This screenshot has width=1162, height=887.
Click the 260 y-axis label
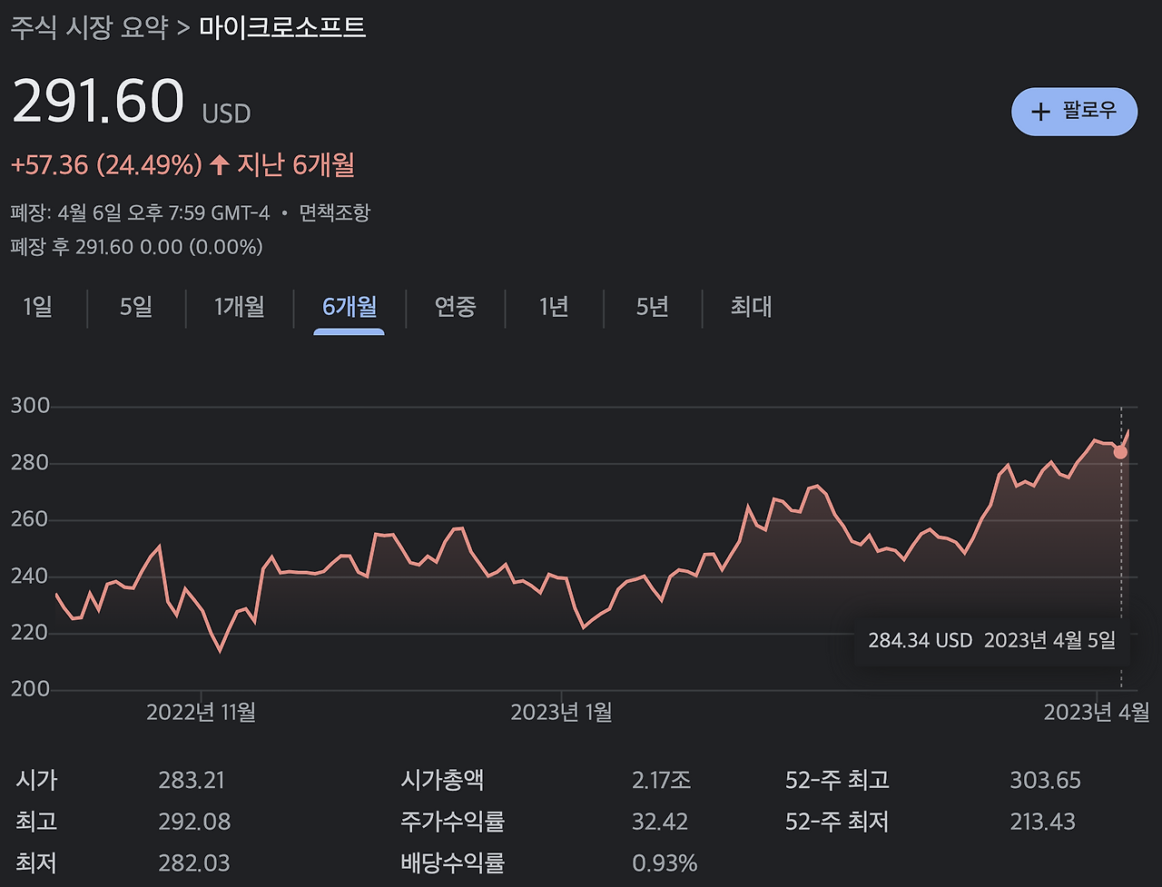coord(30,519)
